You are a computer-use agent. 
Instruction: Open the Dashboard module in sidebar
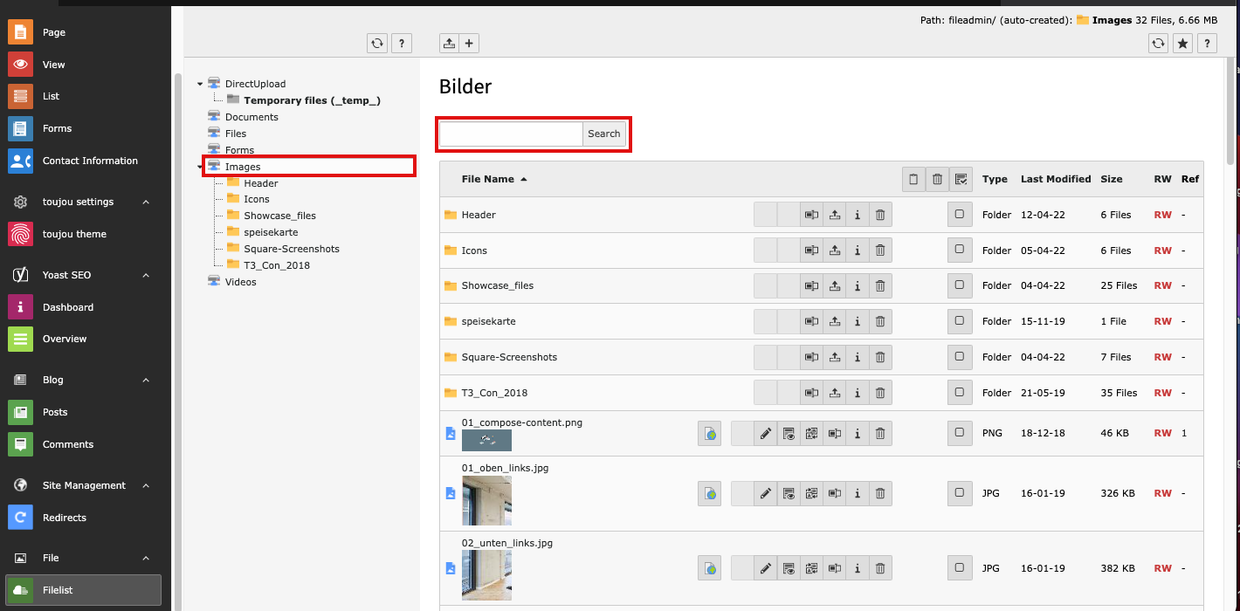click(68, 307)
